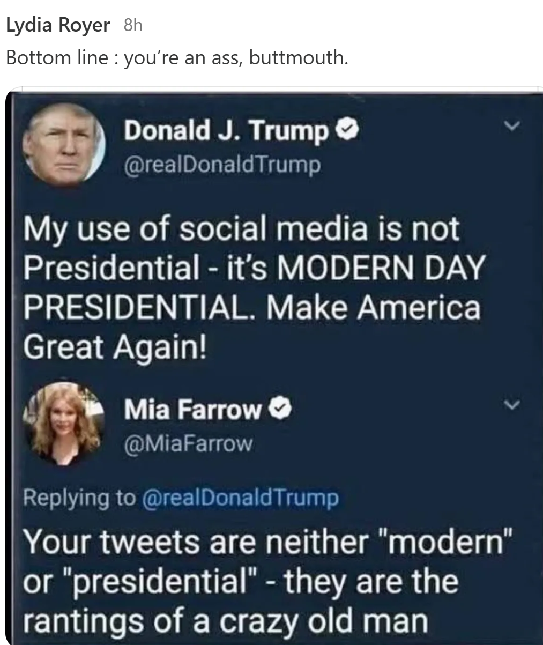This screenshot has width=543, height=645.
Task: Click the "rantings of a crazy old man" line
Action: (225, 621)
